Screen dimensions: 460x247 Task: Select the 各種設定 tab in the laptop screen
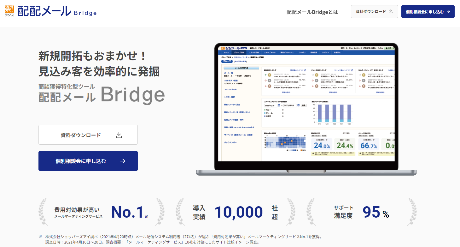(x=337, y=52)
